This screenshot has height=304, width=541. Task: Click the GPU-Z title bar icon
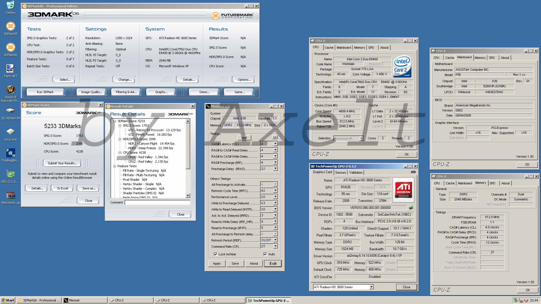[x=312, y=166]
